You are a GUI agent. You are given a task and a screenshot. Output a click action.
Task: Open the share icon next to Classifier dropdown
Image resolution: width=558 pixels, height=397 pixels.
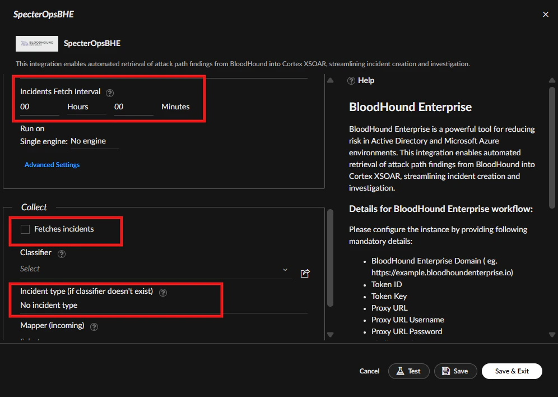(x=305, y=273)
